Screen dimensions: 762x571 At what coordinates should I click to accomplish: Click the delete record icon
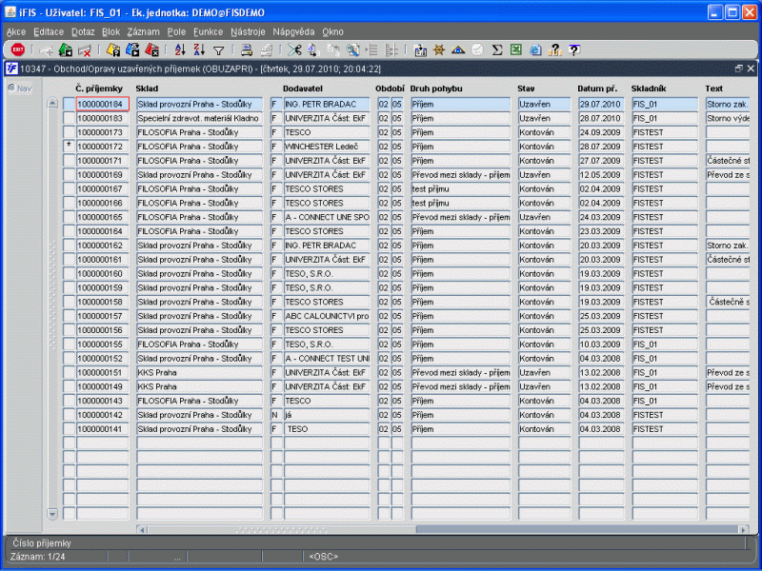click(85, 49)
